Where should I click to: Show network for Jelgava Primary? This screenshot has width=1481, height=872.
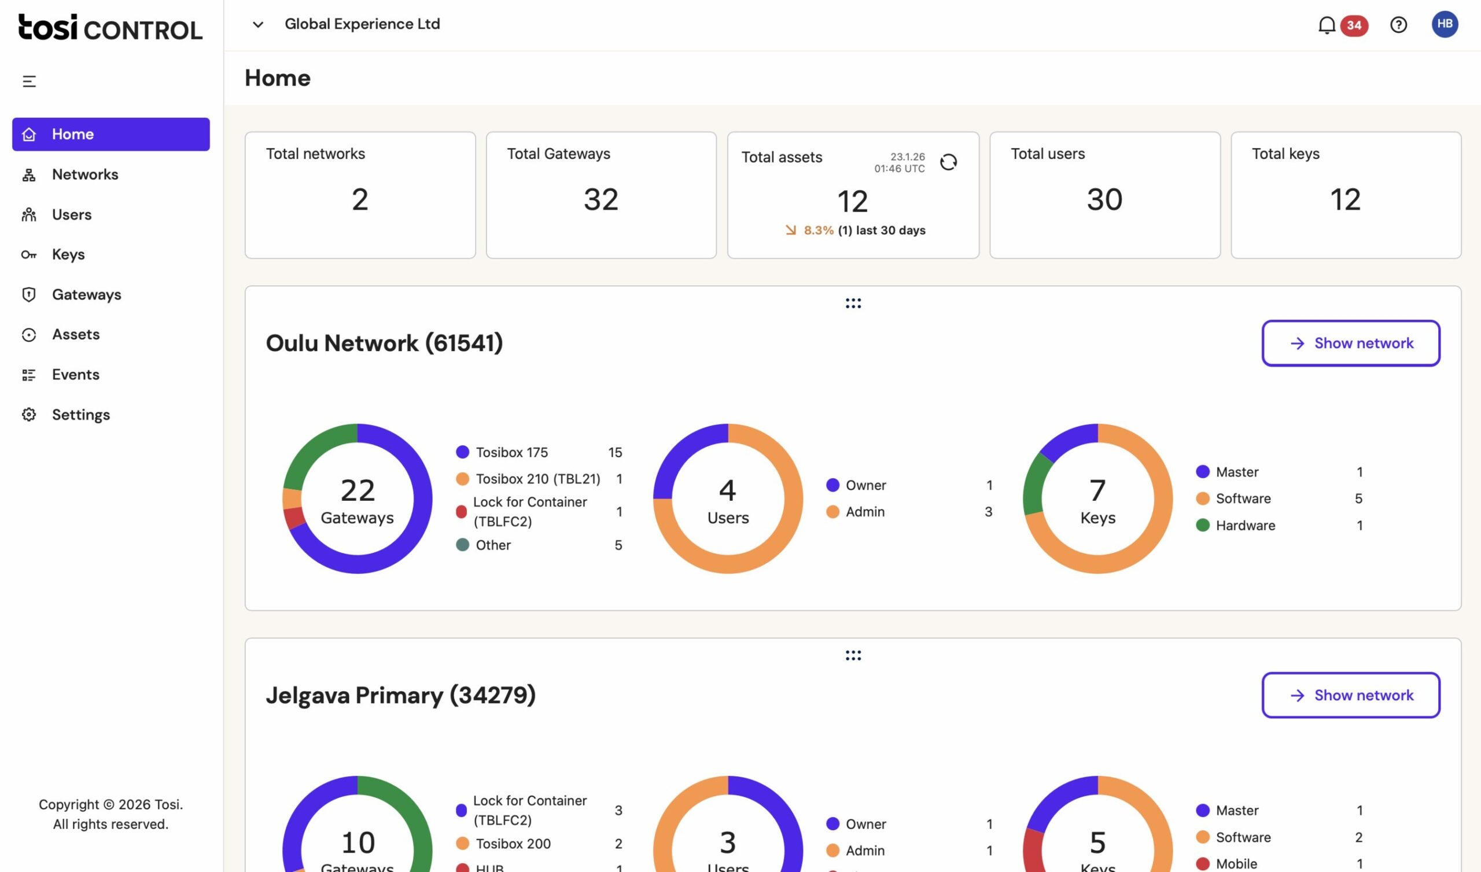tap(1350, 695)
